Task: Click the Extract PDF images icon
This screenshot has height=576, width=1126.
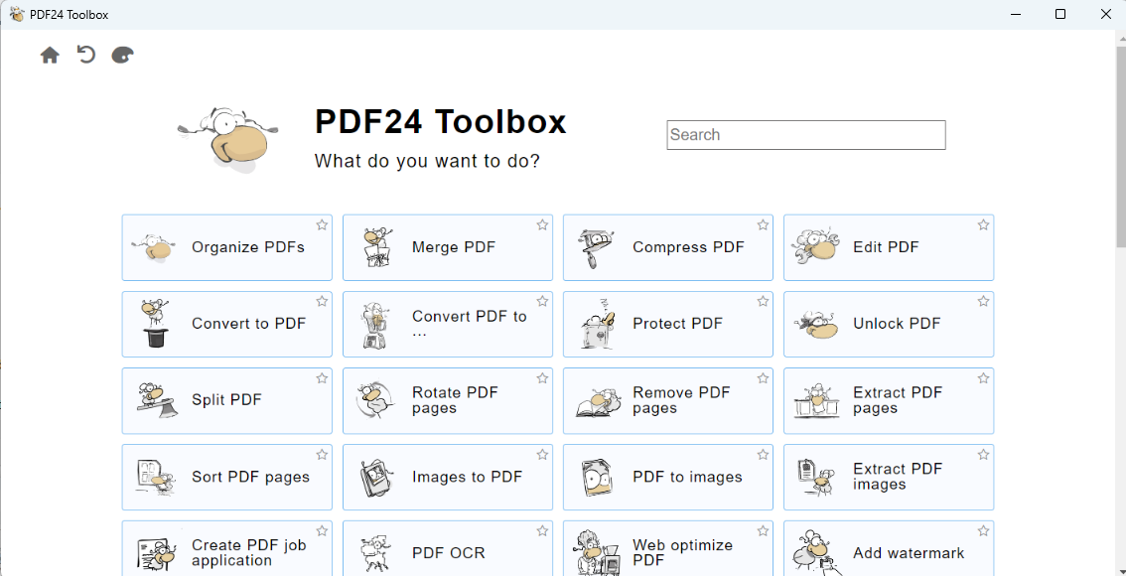Action: (816, 477)
